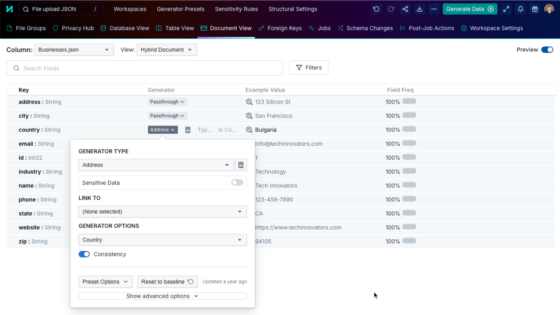Click the gift box icon
This screenshot has width=560, height=315.
click(535, 9)
